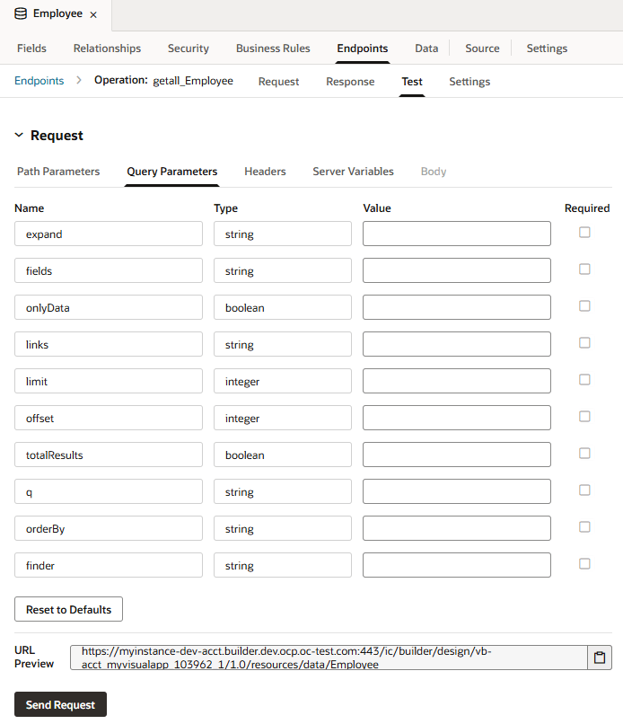The width and height of the screenshot is (623, 724).
Task: Click the Employee object icon on the tab
Action: 20,13
